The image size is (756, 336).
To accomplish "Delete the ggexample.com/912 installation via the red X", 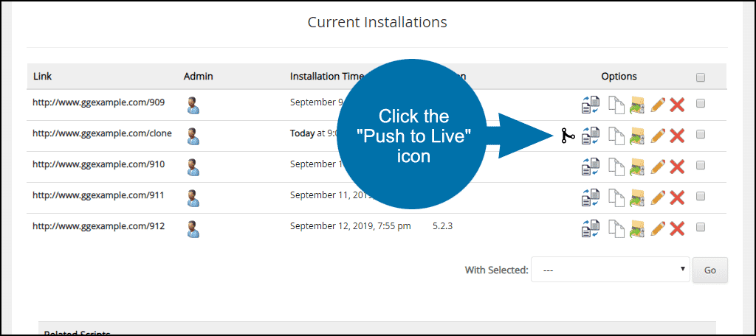I will 677,228.
